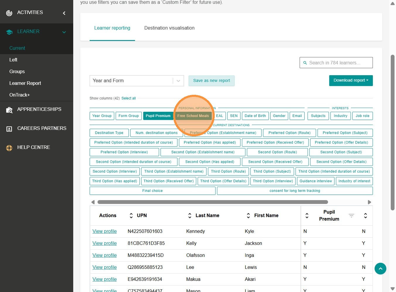
Task: View profile for Kennedy Kyle
Action: pos(105,231)
